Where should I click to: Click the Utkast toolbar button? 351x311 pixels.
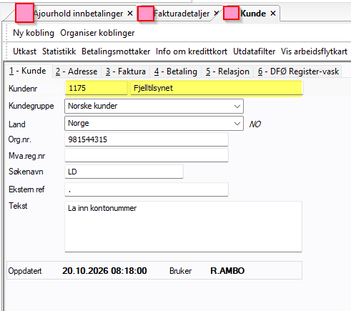(24, 51)
